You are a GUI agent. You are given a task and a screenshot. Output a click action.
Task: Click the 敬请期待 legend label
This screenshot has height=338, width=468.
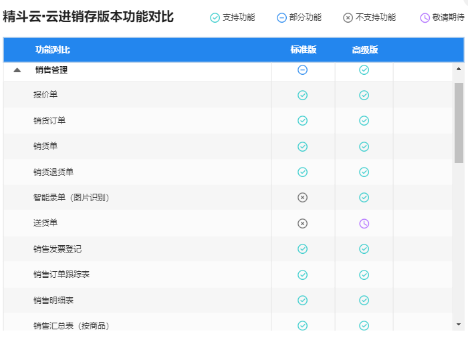coord(449,17)
